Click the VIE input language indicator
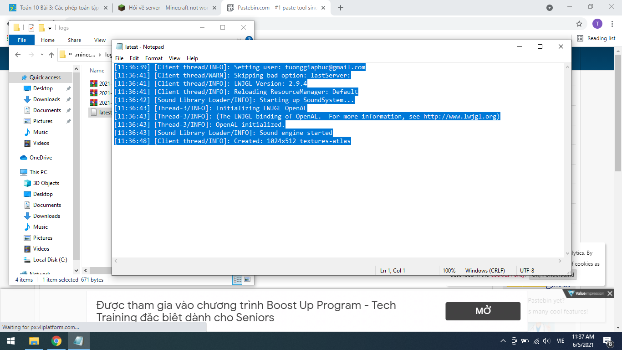This screenshot has height=350, width=622. coord(561,341)
